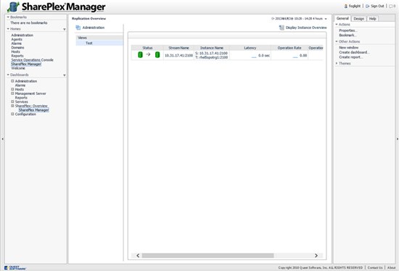Click the source database status icon

pos(140,54)
